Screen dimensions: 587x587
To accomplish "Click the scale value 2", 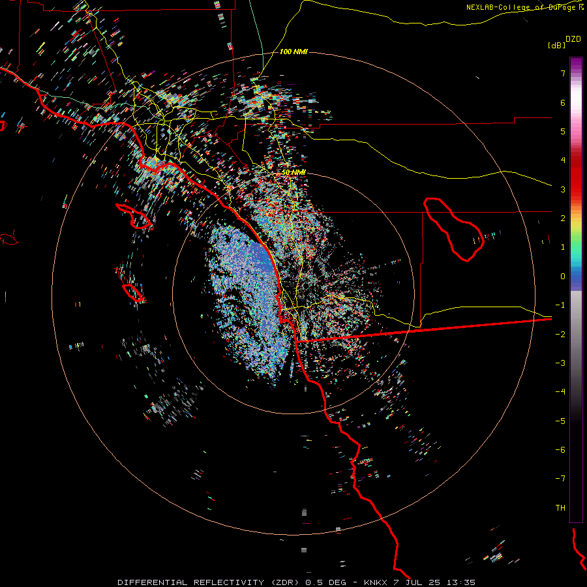I will (563, 218).
